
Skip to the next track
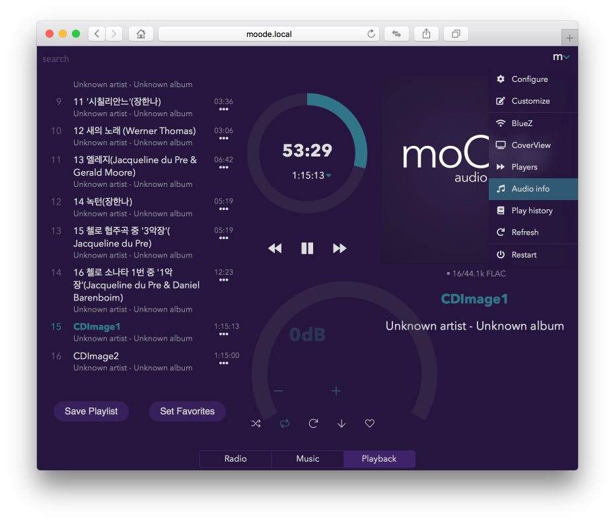(340, 248)
